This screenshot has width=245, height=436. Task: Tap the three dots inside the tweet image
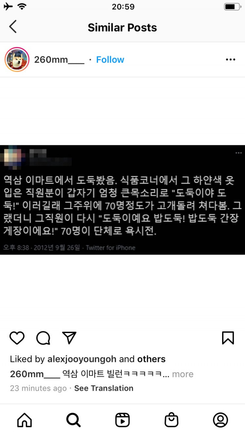(238, 153)
